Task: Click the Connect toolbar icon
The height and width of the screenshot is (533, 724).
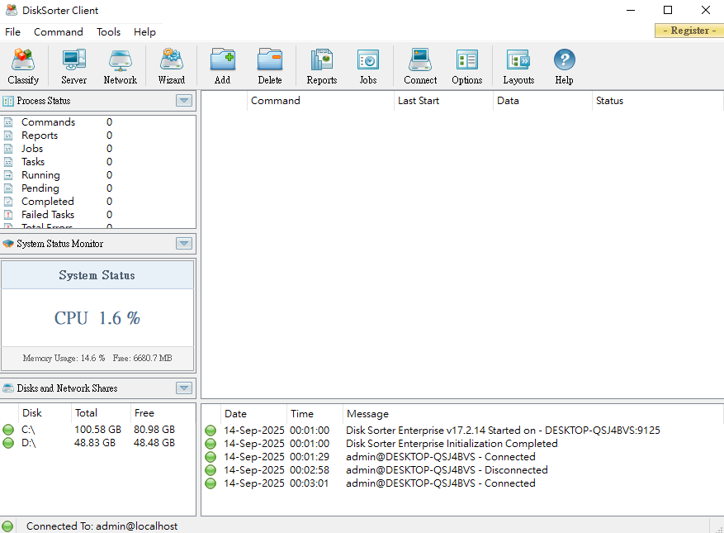Action: 420,67
